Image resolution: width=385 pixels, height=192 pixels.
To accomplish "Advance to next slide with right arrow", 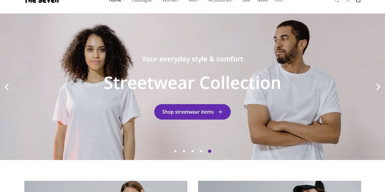I will 378,87.
